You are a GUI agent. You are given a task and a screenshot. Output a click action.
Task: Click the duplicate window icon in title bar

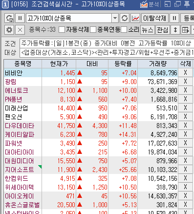(x=177, y=4)
